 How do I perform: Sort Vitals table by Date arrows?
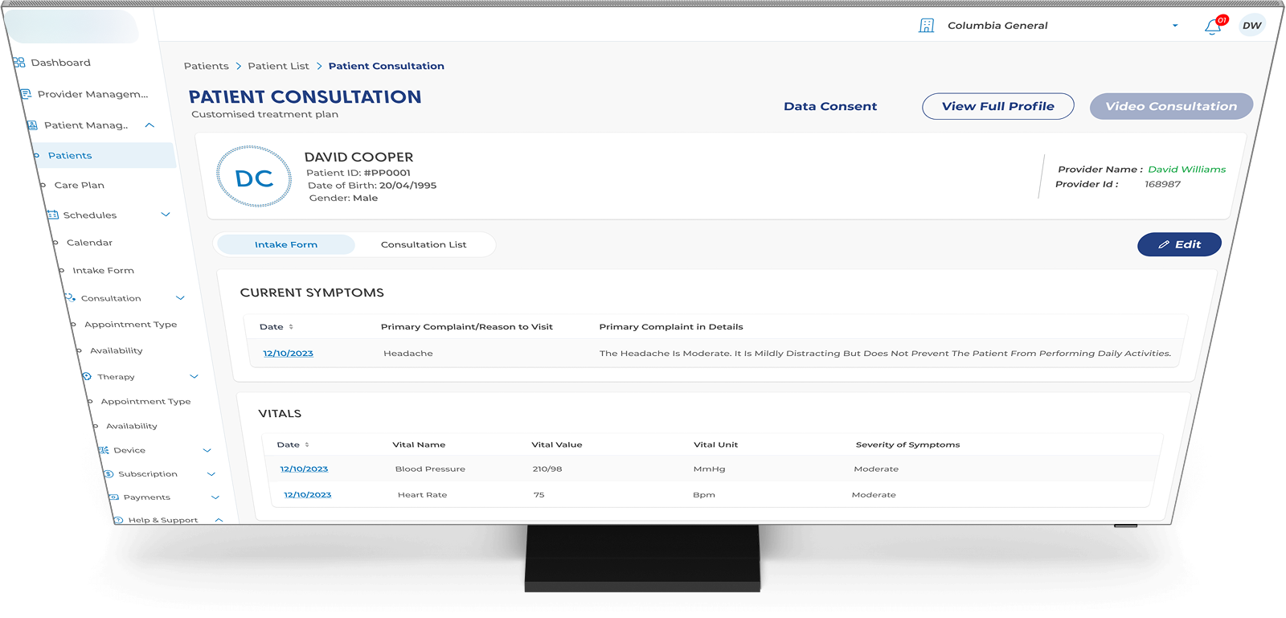[x=307, y=445]
